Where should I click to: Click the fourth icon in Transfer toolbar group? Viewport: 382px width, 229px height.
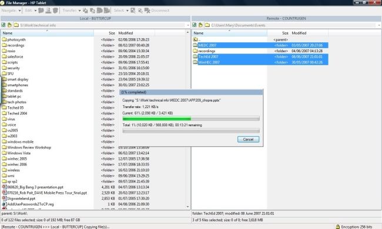coord(107,11)
